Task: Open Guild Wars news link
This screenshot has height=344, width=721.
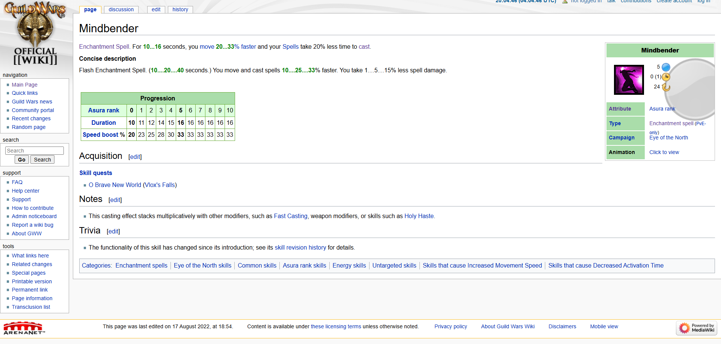Action: pos(32,102)
